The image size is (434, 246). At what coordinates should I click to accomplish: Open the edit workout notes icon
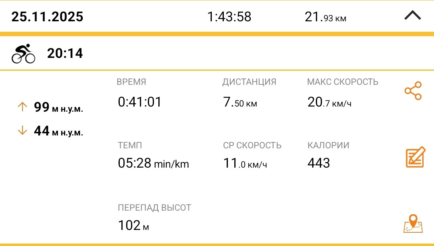point(415,157)
